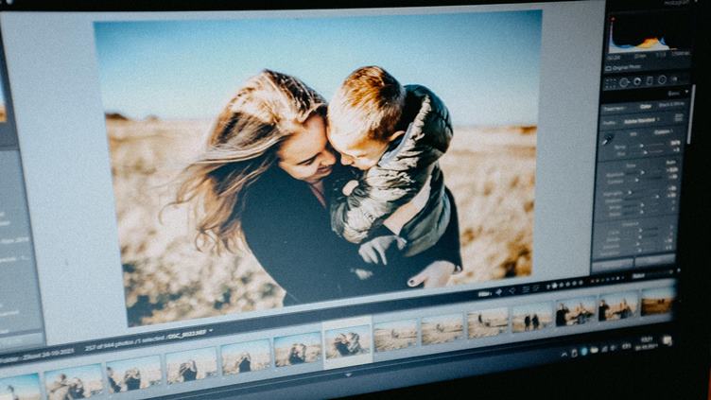Viewport: 711px width, 400px height.
Task: Choose Color treatment
Action: 646,107
